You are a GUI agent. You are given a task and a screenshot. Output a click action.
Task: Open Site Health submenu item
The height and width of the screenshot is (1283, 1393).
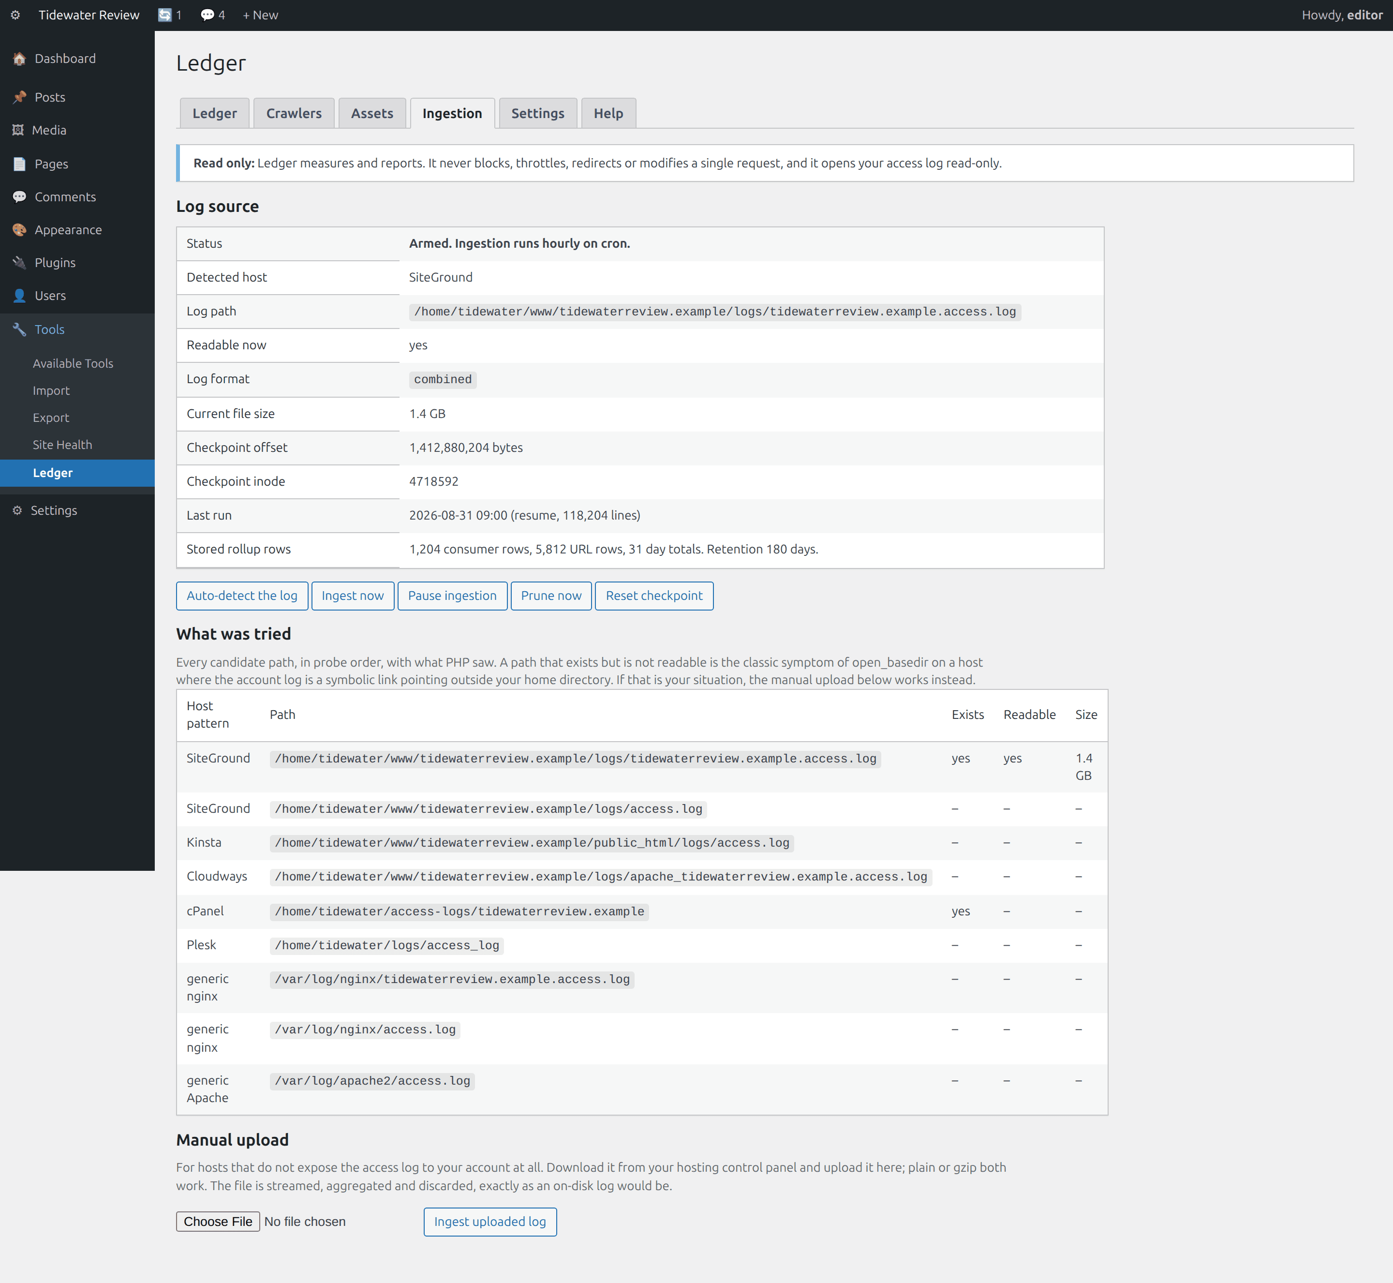coord(62,444)
